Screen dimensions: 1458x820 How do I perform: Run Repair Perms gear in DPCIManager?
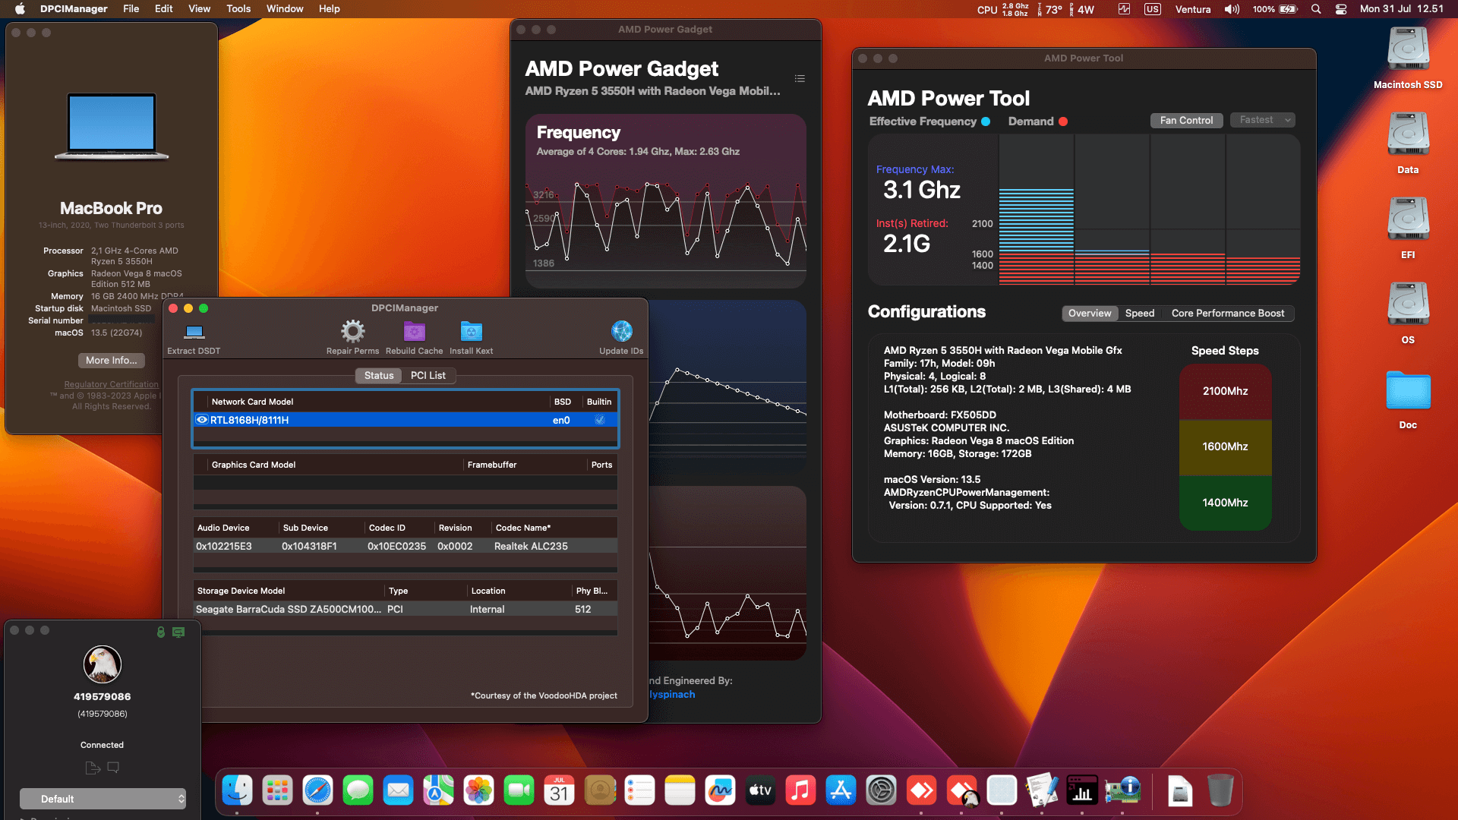tap(352, 331)
